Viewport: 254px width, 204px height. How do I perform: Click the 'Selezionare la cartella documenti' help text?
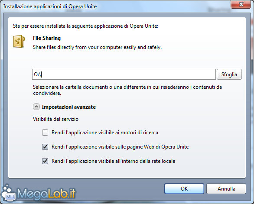[127, 90]
